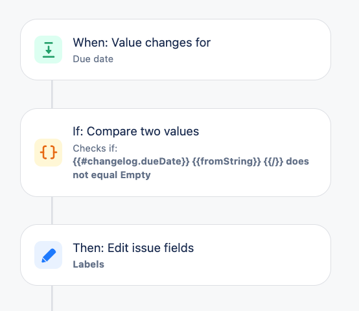This screenshot has width=359, height=311.
Task: Click connector line between condition and action
Action: pyautogui.click(x=52, y=211)
